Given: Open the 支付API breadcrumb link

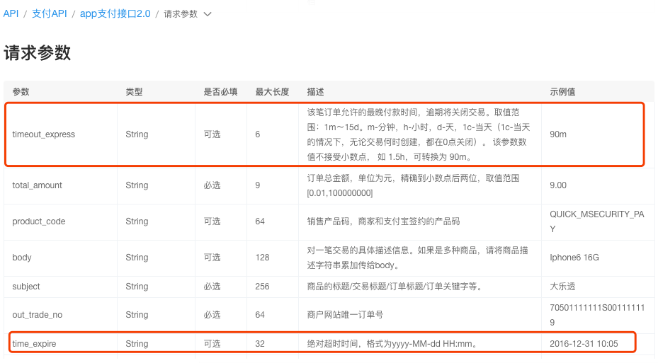Looking at the screenshot, I should [x=50, y=14].
